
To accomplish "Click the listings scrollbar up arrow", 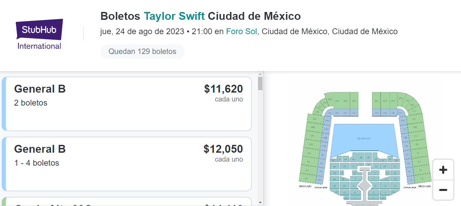I will tap(260, 74).
